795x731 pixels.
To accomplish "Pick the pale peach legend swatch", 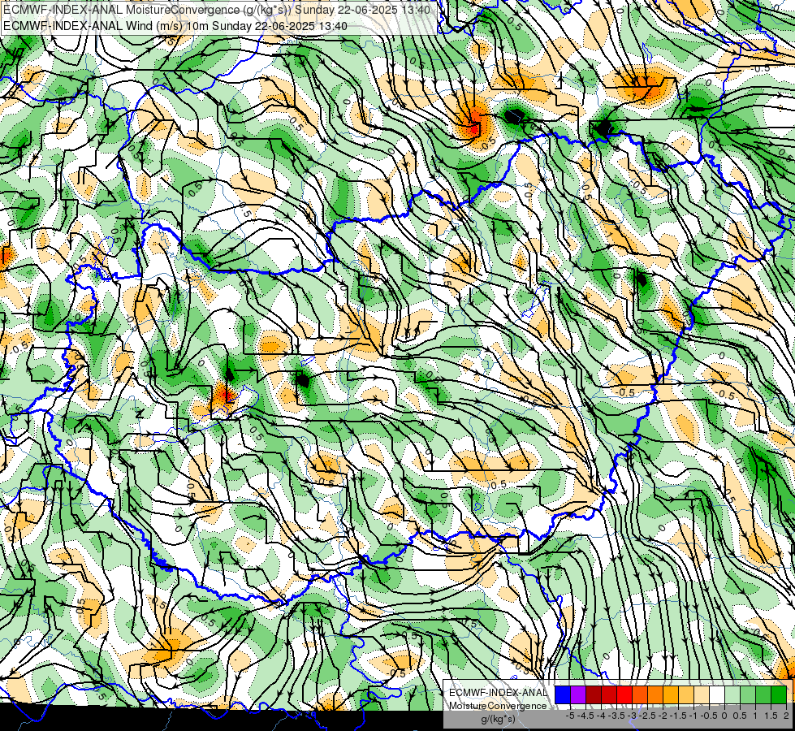I will [x=702, y=694].
